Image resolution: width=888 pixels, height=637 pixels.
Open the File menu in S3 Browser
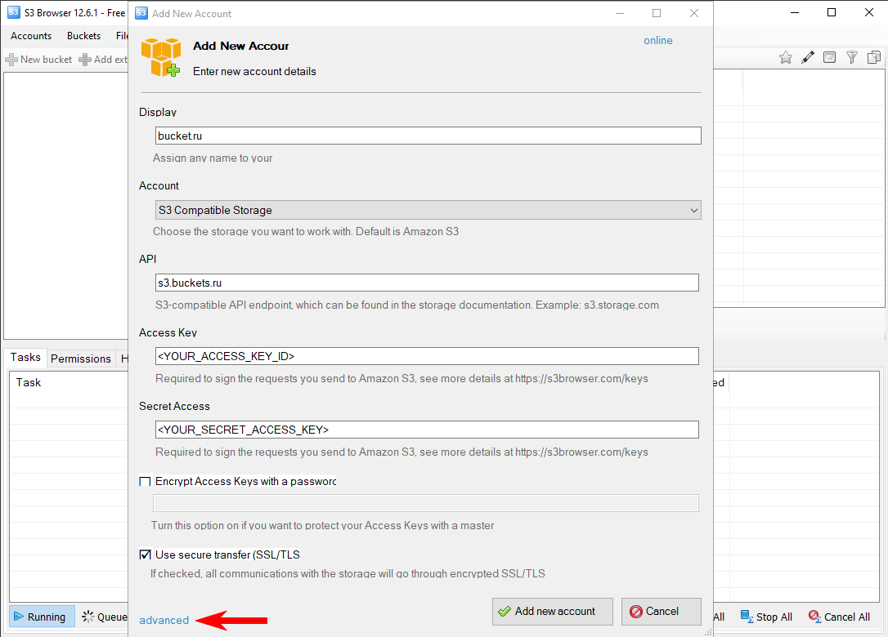[x=121, y=36]
